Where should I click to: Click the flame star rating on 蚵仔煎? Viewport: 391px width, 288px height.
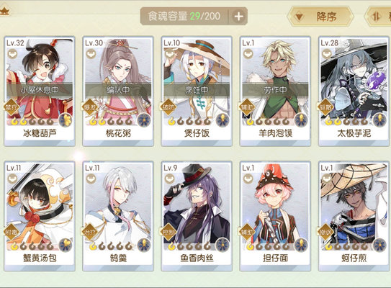pos(346,246)
